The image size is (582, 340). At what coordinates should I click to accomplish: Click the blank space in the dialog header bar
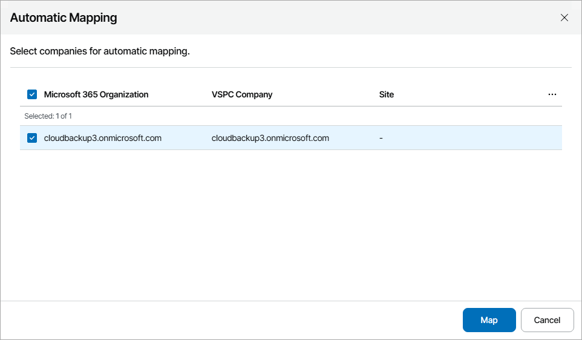(x=333, y=18)
